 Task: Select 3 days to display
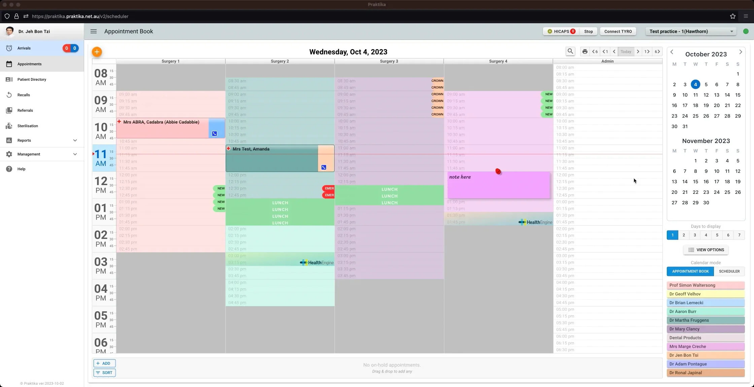695,235
